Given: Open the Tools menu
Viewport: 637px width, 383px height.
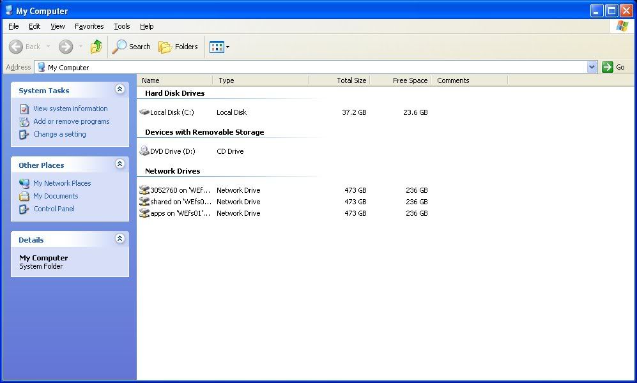Looking at the screenshot, I should tap(121, 26).
